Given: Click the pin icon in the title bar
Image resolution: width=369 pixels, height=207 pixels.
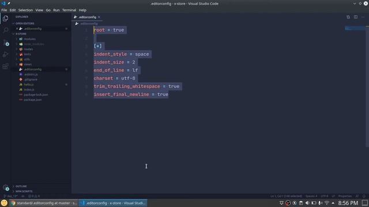Looking at the screenshot, I should (x=9, y=3).
